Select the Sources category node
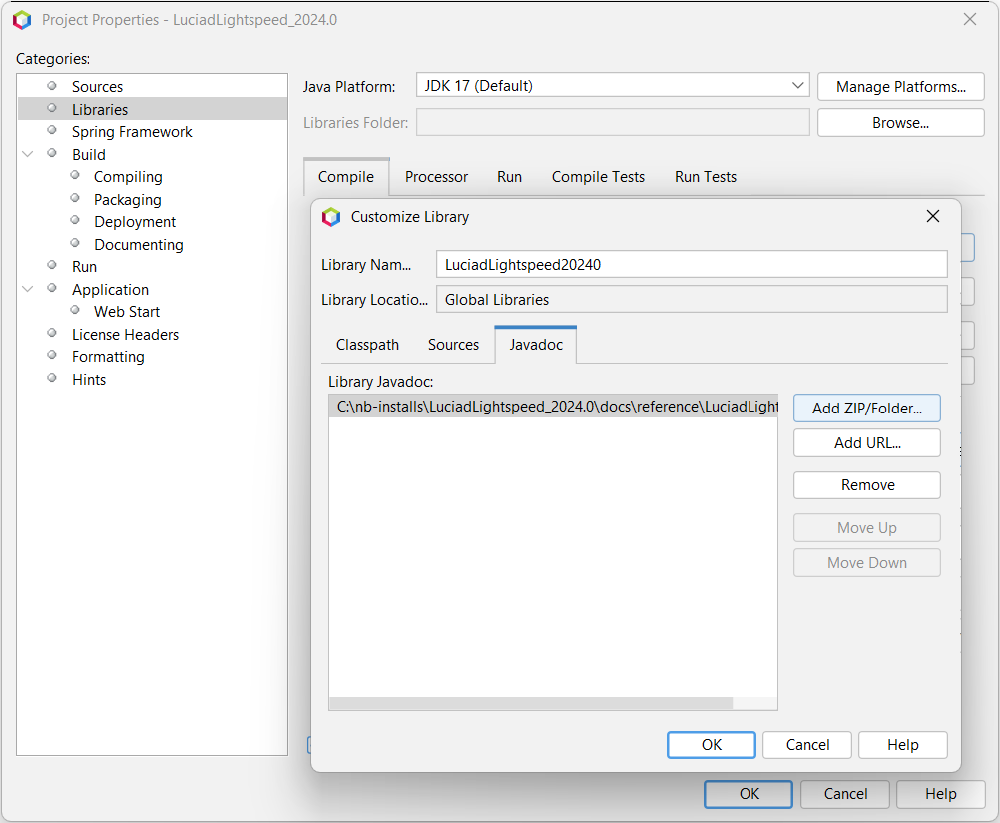Image resolution: width=1000 pixels, height=823 pixels. pos(97,86)
